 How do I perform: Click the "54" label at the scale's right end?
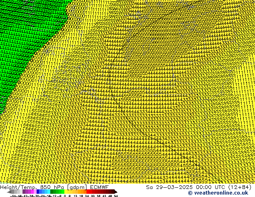coord(116,196)
